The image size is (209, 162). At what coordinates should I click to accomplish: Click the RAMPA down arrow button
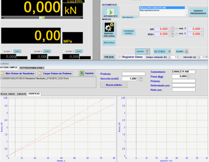point(182,52)
